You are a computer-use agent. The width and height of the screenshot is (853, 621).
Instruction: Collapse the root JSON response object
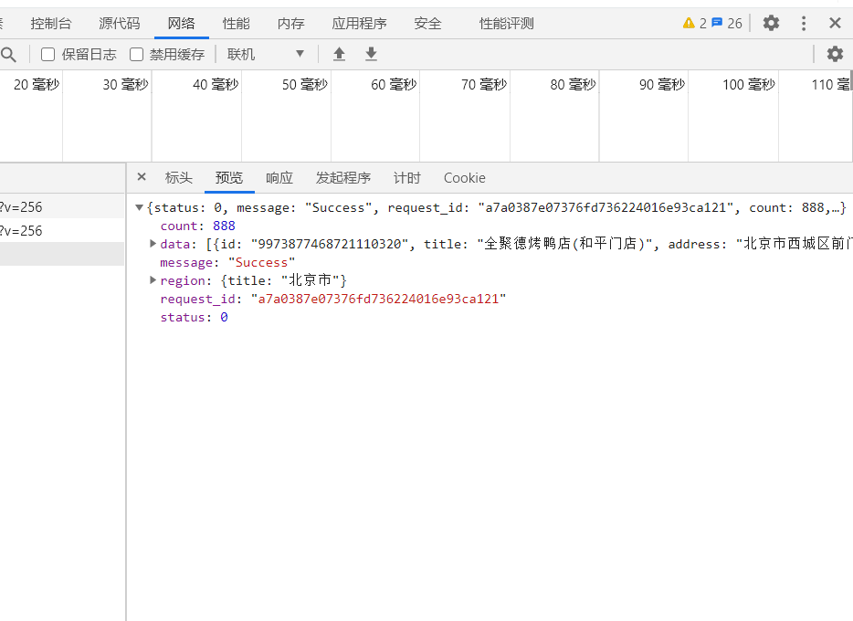139,207
